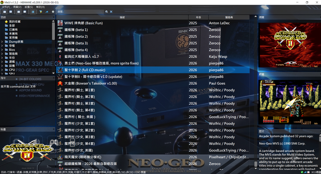Open the 幫助(H) menu

pos(41,7)
